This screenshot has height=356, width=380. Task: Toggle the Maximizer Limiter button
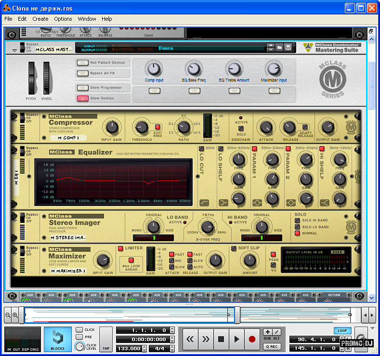[120, 248]
